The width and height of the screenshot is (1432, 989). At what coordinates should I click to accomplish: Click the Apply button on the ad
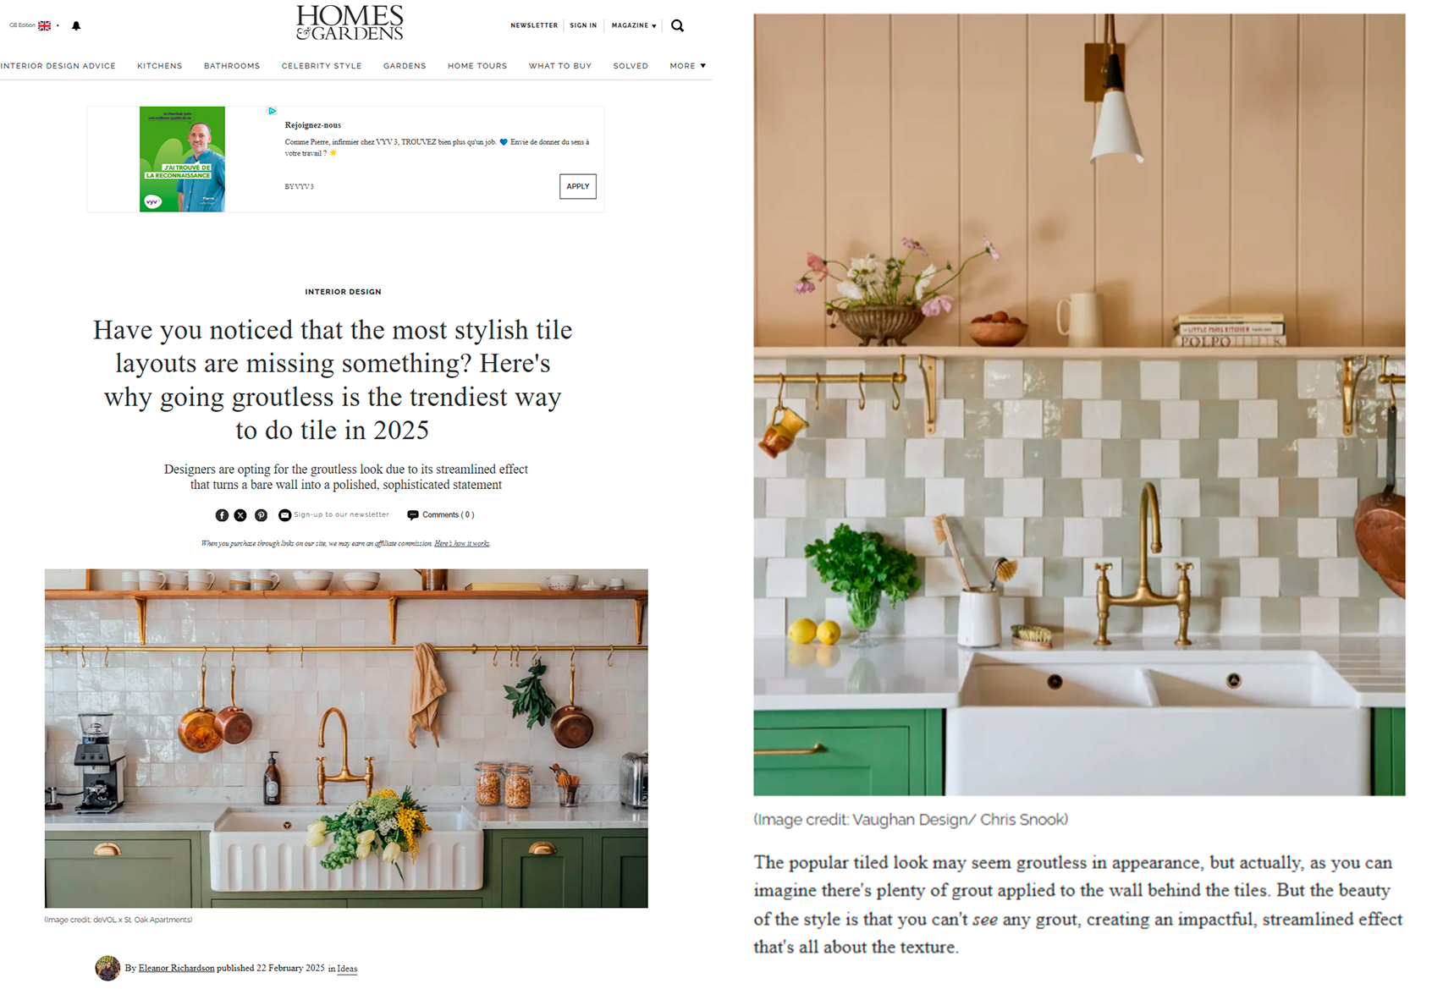tap(578, 186)
